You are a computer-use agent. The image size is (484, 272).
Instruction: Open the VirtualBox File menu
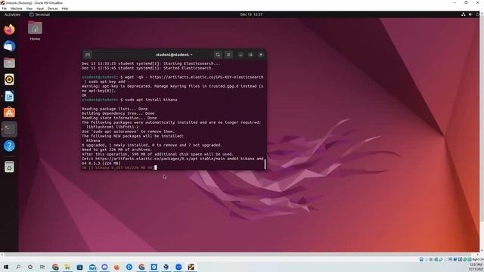pos(5,8)
